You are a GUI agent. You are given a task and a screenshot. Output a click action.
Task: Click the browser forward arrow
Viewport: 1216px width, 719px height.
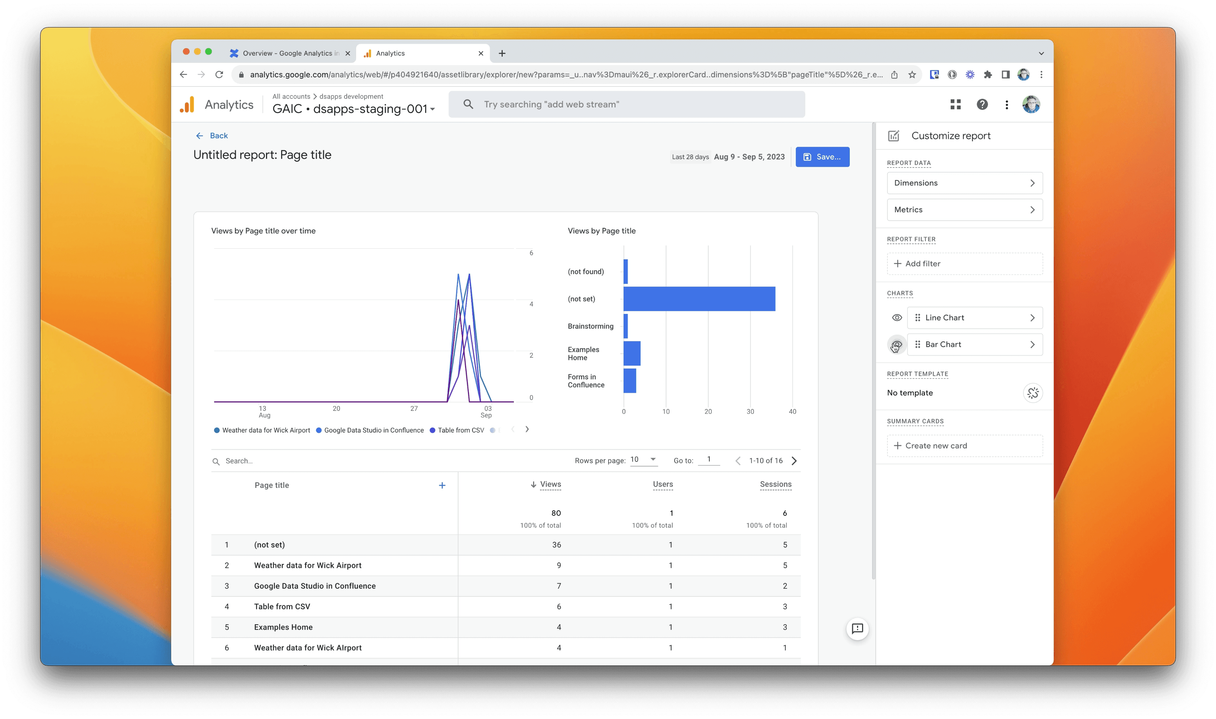(x=201, y=75)
